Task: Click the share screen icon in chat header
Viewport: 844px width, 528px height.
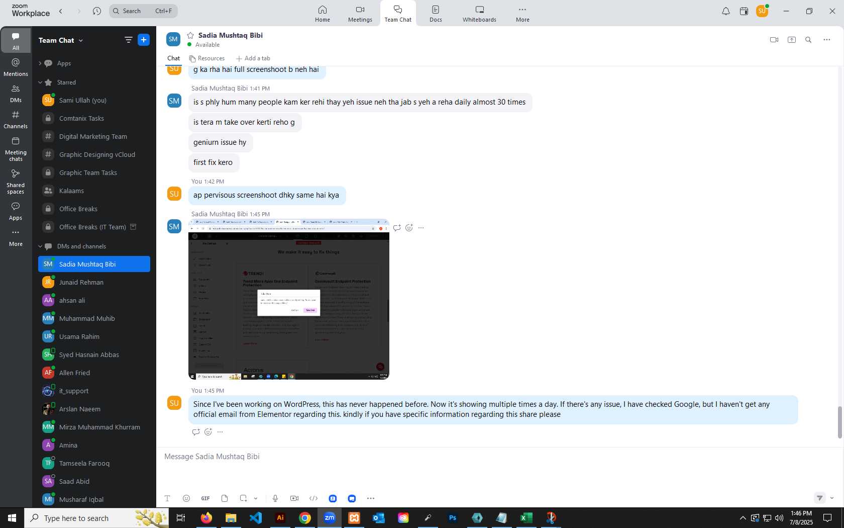Action: [x=792, y=40]
